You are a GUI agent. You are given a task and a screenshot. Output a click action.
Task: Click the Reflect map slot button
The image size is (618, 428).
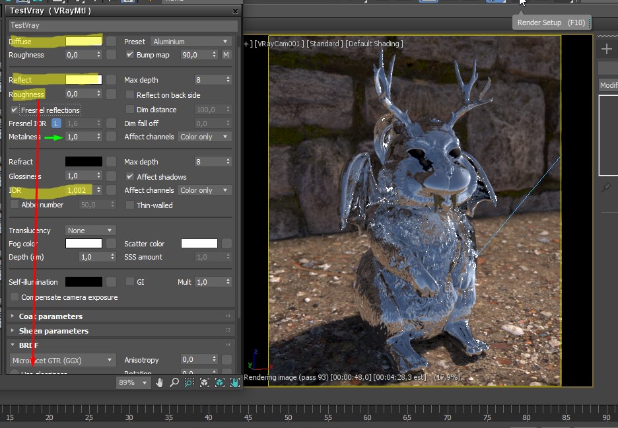tap(111, 80)
